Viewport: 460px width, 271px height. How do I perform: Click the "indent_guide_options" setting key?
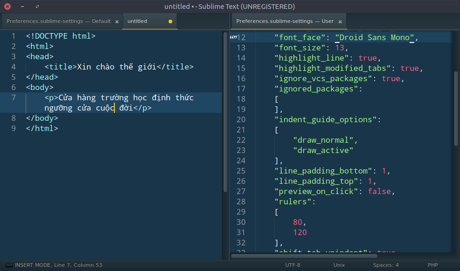(326, 119)
